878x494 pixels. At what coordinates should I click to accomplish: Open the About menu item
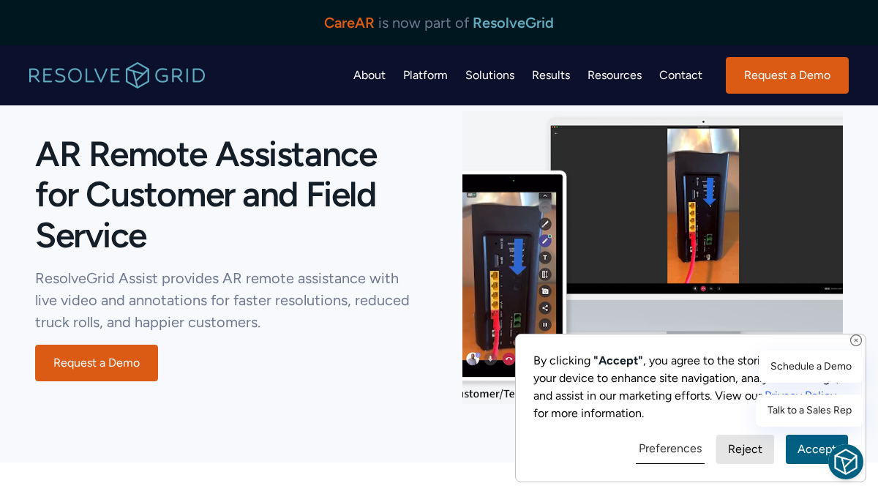pos(369,75)
